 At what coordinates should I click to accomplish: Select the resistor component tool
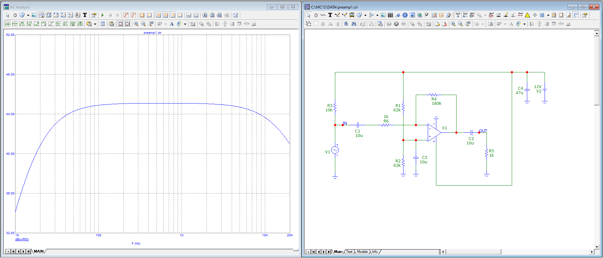click(x=323, y=15)
